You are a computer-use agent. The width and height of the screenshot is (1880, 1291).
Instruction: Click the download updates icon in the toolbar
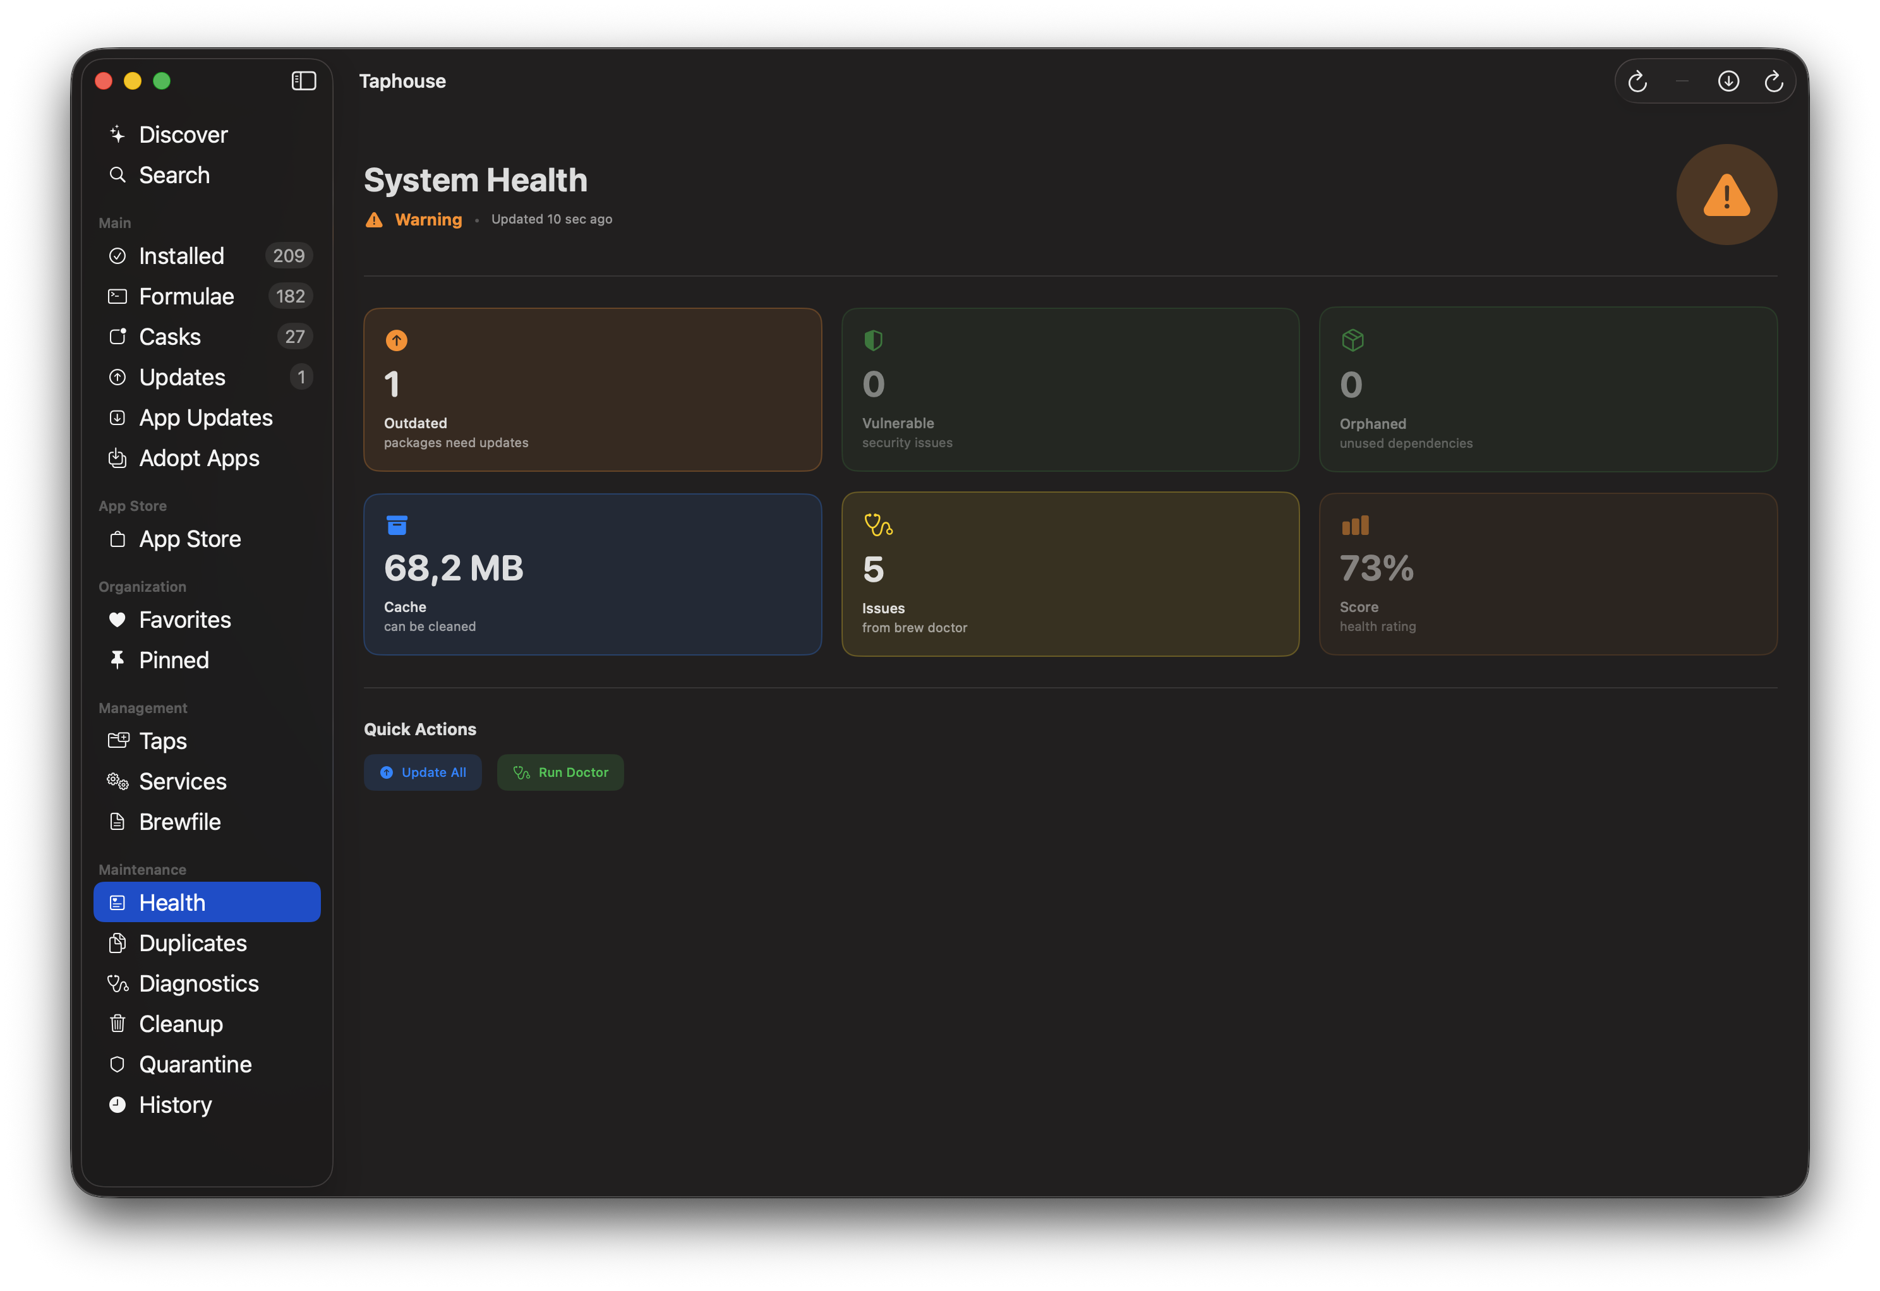pos(1729,80)
